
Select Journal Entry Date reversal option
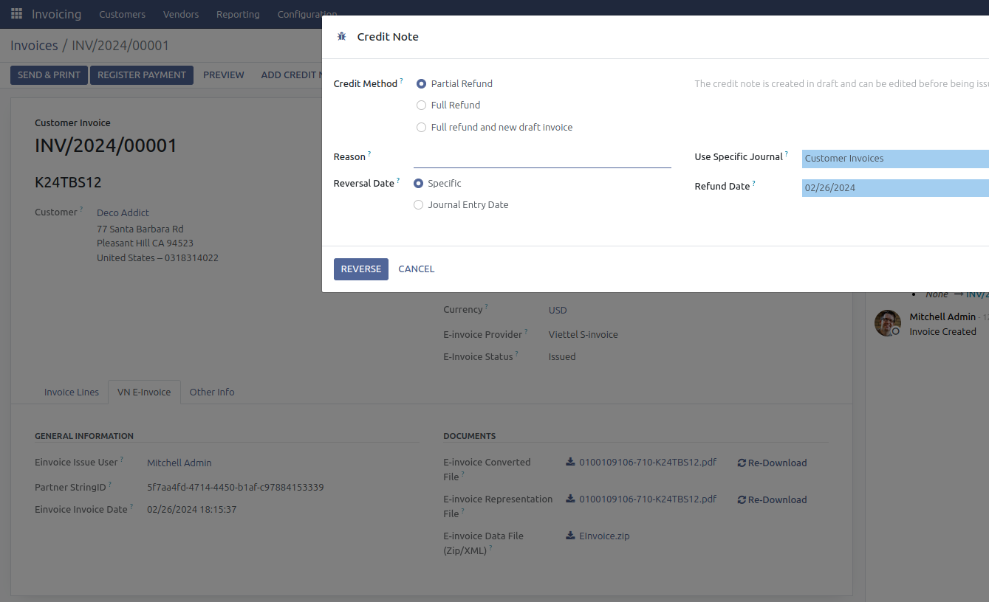coord(419,205)
